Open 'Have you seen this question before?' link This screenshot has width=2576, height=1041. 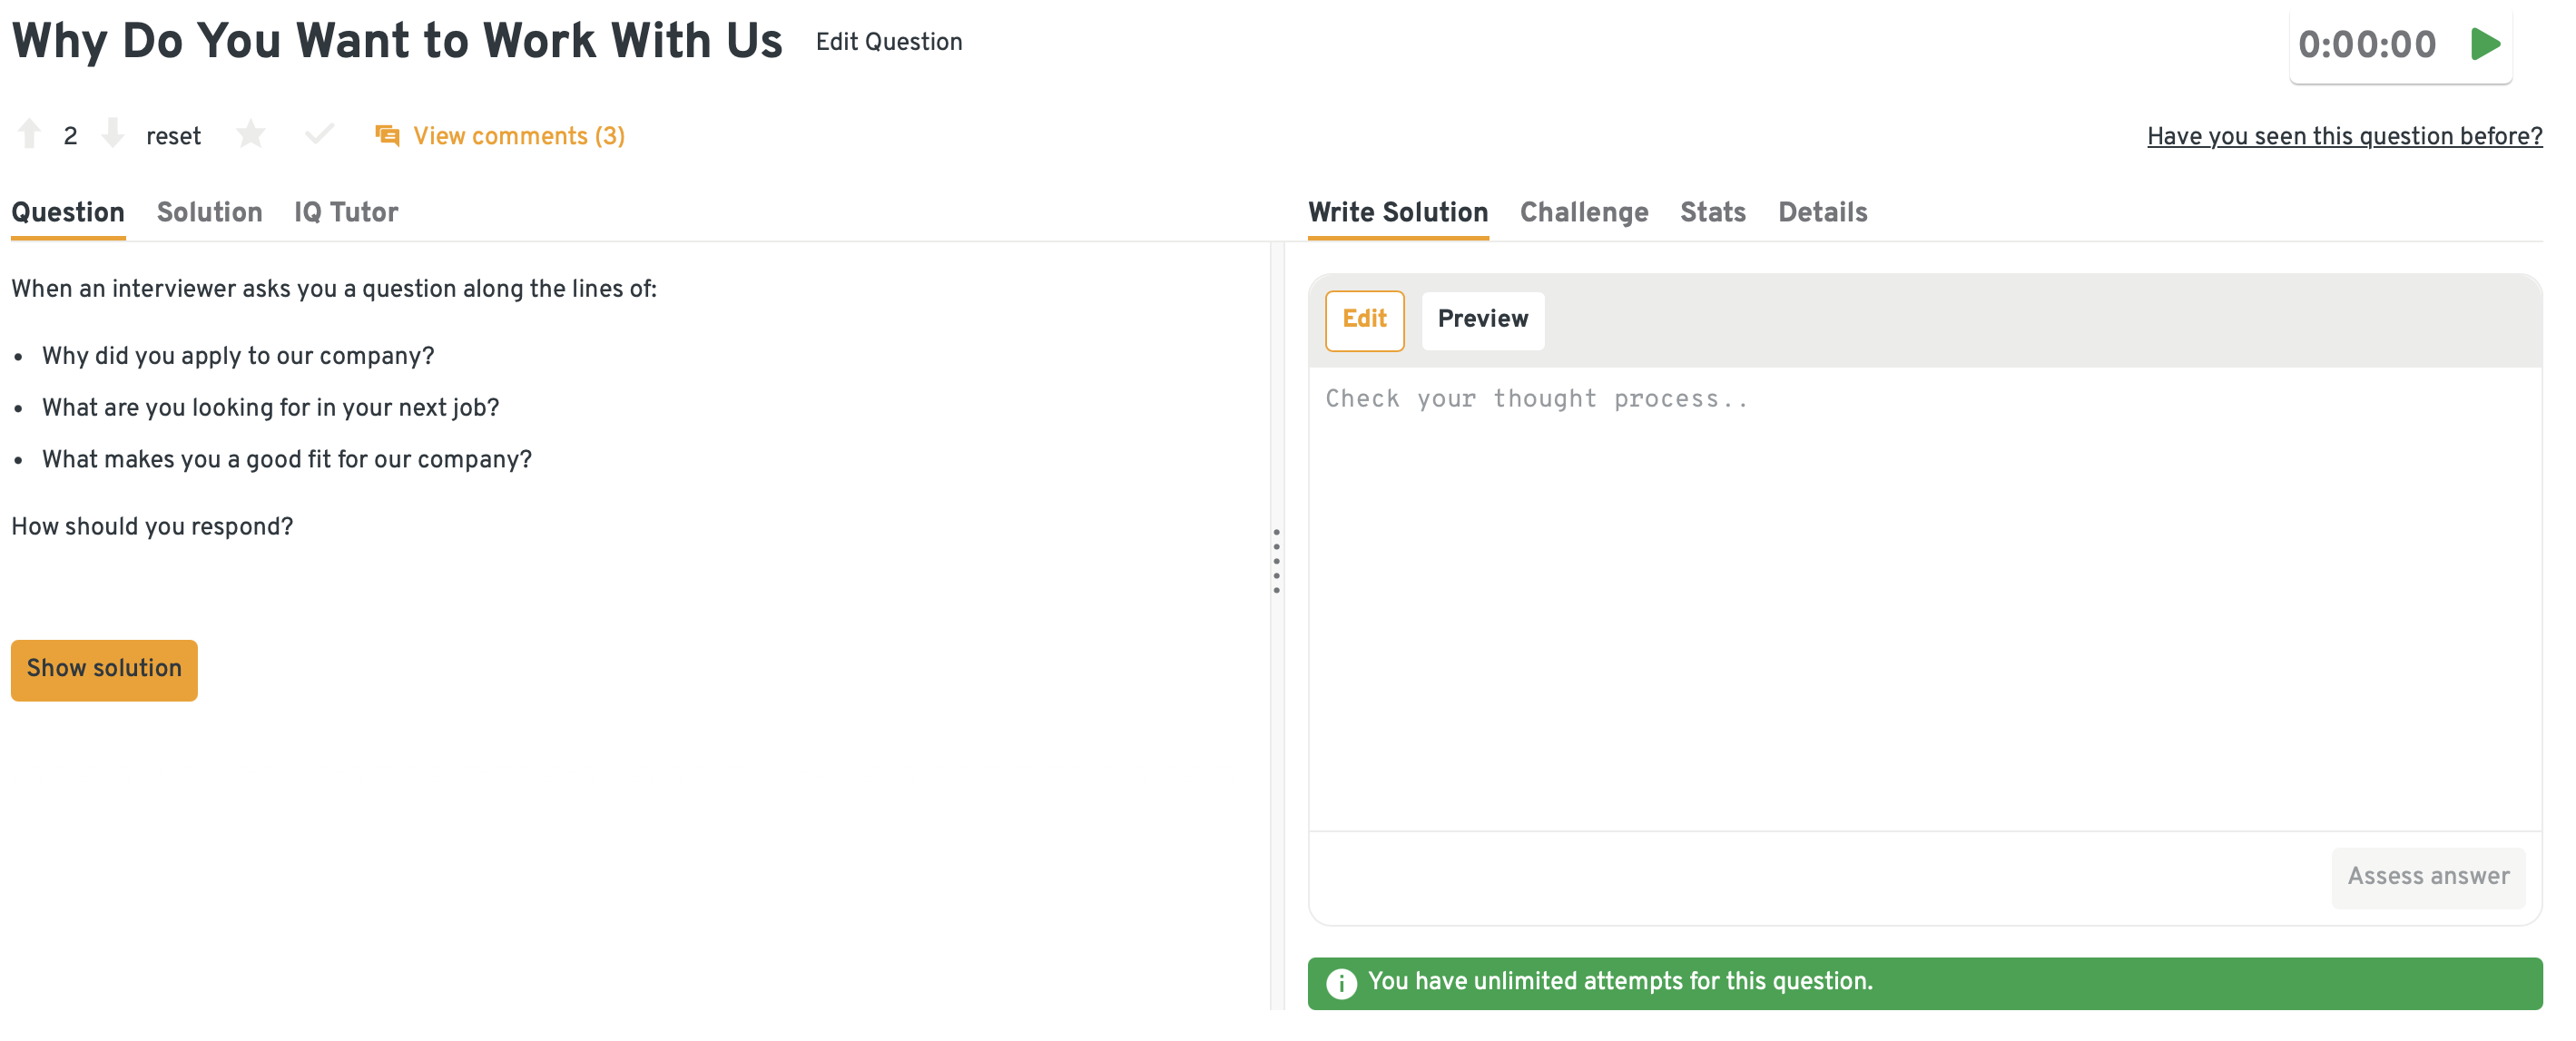click(2344, 136)
